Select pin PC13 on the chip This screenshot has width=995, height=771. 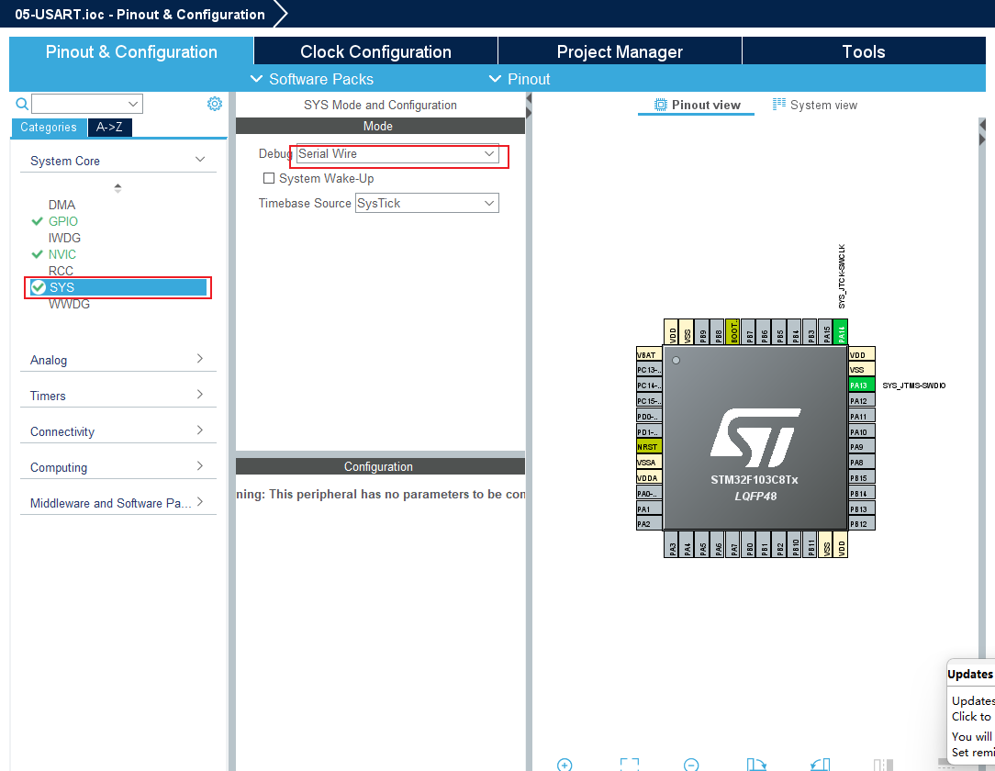tap(649, 370)
